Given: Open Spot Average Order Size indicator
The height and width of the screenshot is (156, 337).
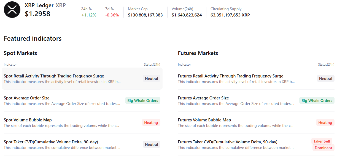Looking at the screenshot, I should click(x=82, y=101).
